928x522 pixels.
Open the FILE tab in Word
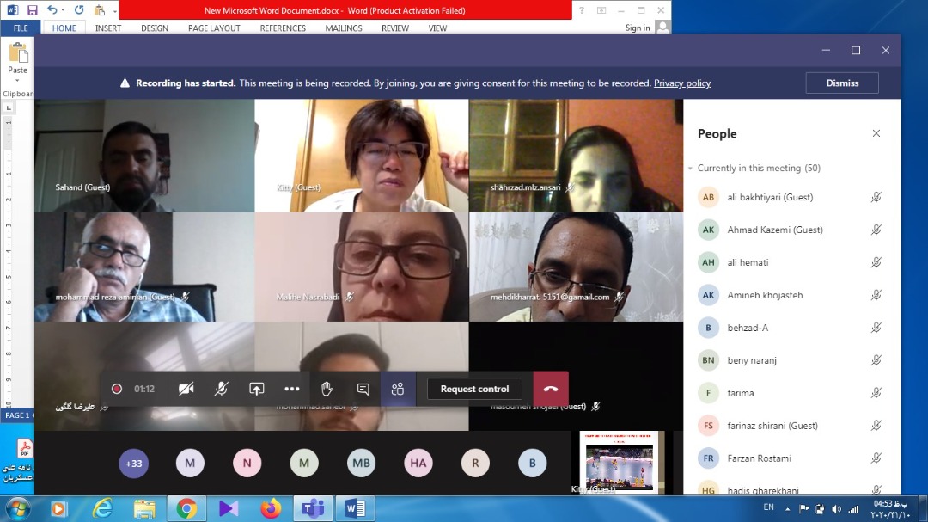tap(21, 28)
